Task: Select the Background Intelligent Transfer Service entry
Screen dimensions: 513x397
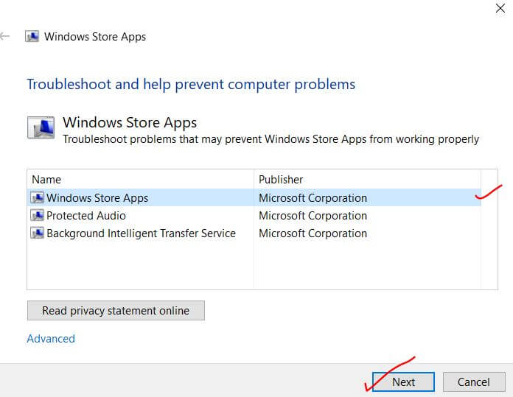Action: [141, 233]
